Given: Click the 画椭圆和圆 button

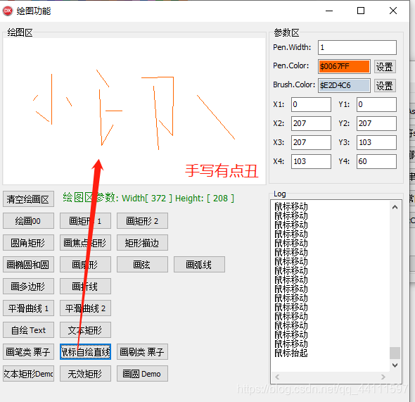Looking at the screenshot, I should pos(28,264).
